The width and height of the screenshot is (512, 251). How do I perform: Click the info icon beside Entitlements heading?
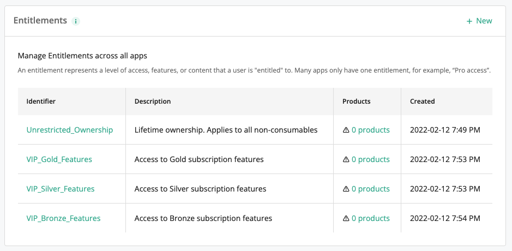[76, 21]
